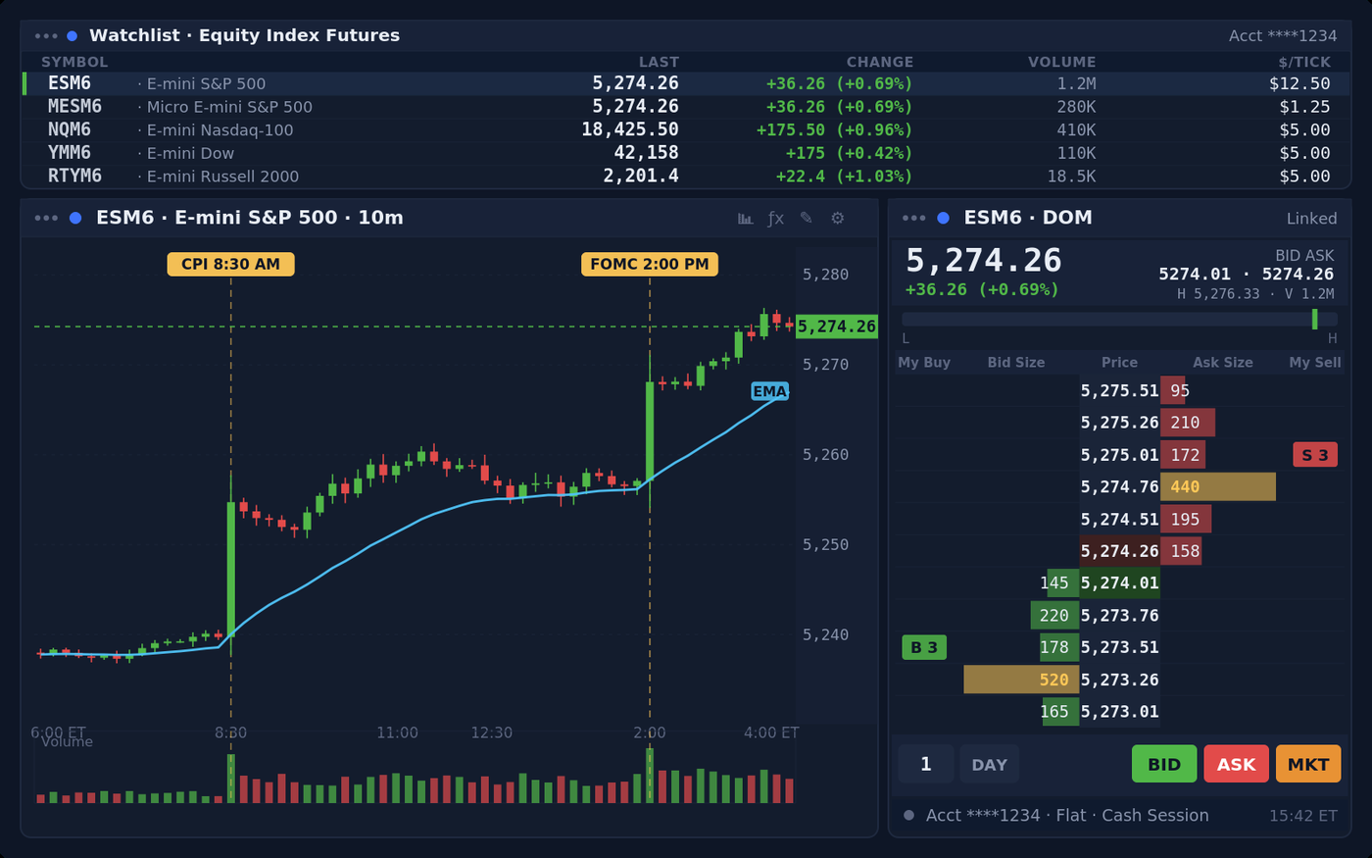Click the account status dot in DOM footer

click(x=908, y=815)
